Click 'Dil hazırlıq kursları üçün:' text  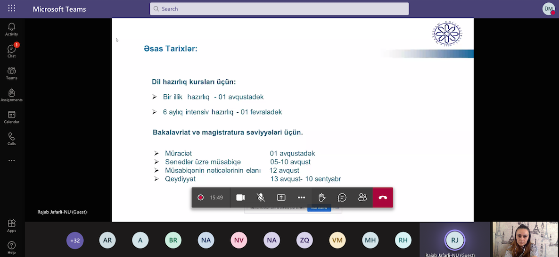194,82
